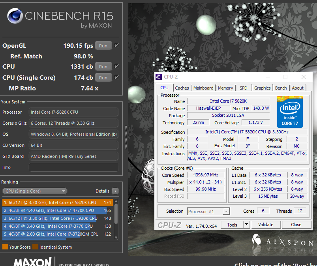Open the Processor #1 selection dropdown in CPU-Z
Viewport: 317px width, 266px height.
[208, 212]
